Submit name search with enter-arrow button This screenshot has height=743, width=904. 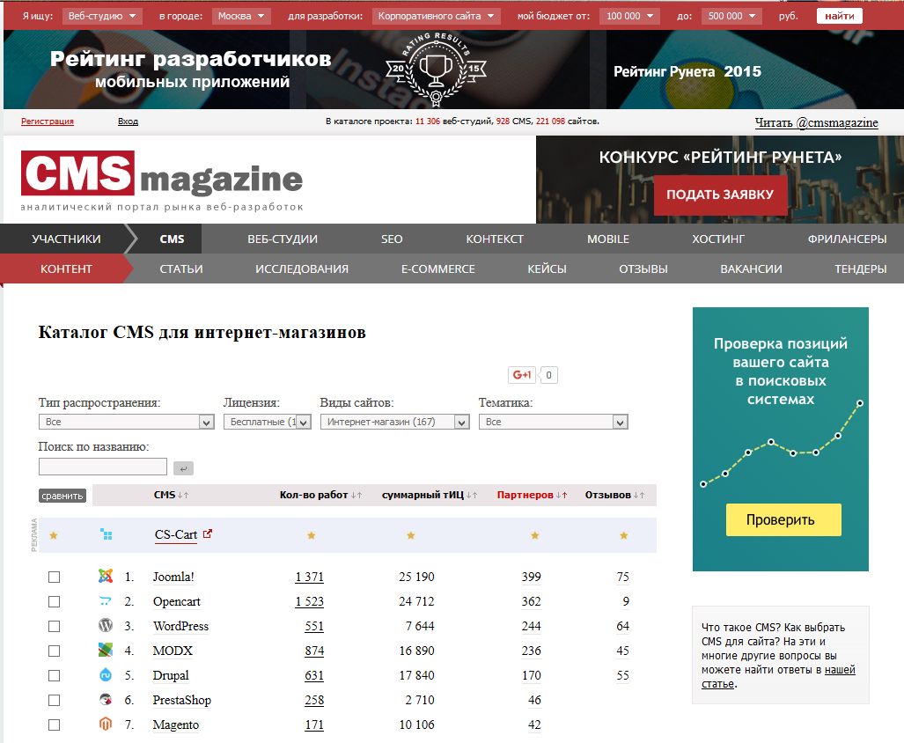(x=183, y=468)
